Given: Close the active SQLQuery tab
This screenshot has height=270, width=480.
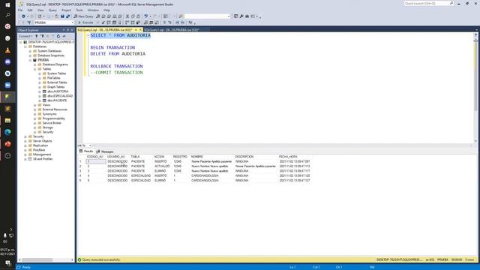Looking at the screenshot, I should click(140, 30).
